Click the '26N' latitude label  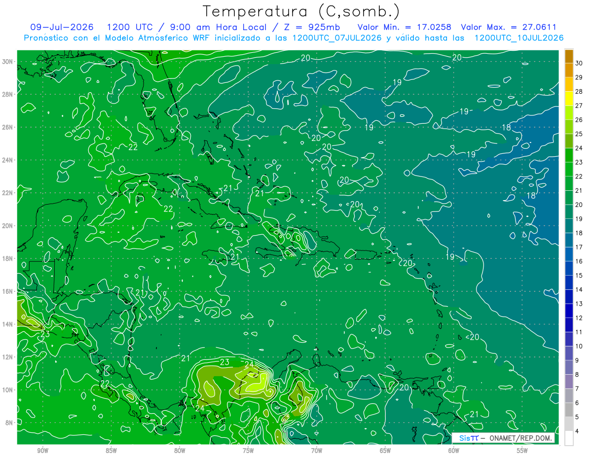7,127
